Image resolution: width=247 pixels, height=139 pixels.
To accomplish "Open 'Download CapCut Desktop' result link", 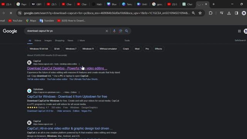I will coord(67,68).
